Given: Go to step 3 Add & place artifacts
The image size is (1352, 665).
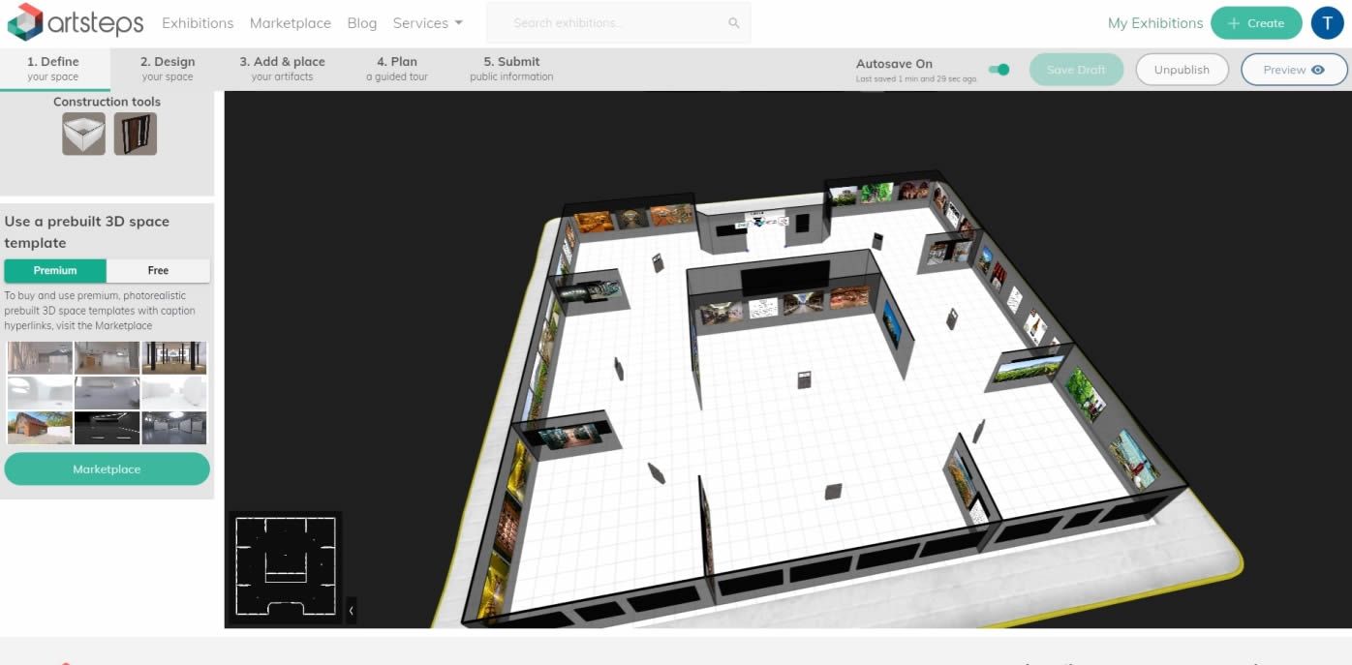Looking at the screenshot, I should 282,68.
